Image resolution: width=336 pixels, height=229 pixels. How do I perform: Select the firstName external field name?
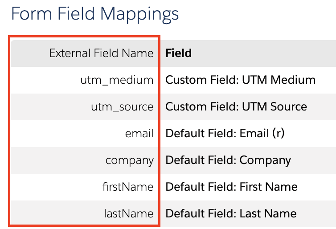(127, 187)
